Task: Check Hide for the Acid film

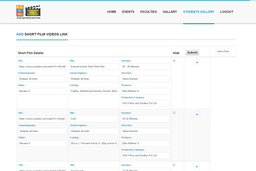Action: tap(174, 112)
